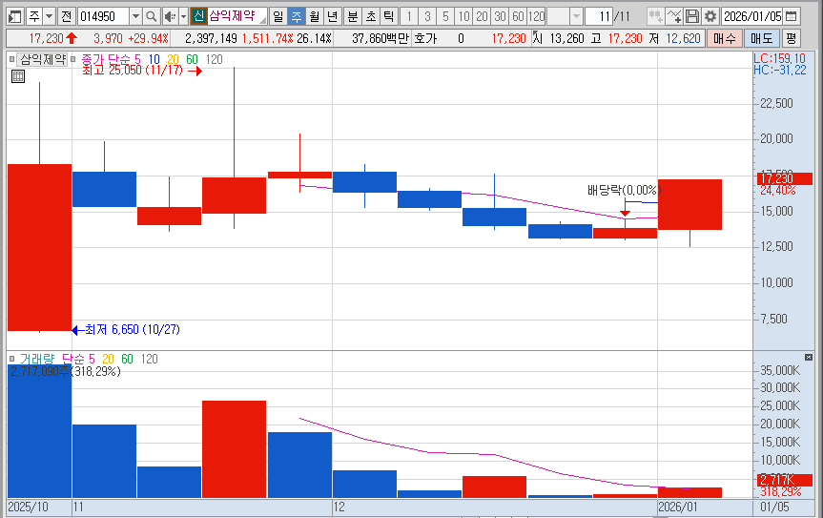Click the orange 20 price MA legend
The image size is (823, 518).
click(x=173, y=59)
